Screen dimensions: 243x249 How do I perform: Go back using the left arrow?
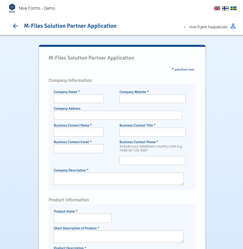coord(16,26)
